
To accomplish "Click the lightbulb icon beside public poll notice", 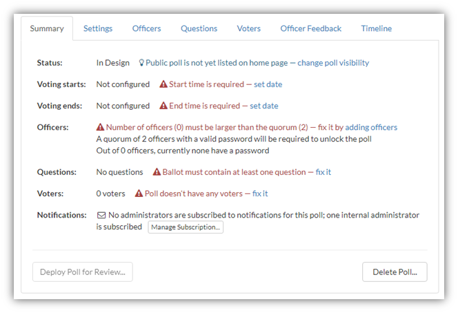I will (x=141, y=63).
